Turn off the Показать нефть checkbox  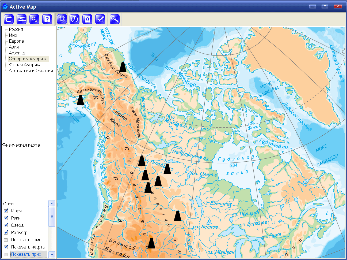click(x=6, y=247)
